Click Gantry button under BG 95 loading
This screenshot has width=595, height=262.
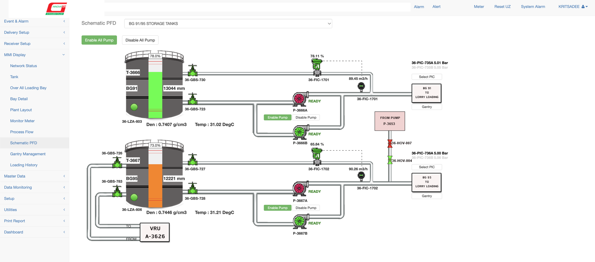pyautogui.click(x=427, y=196)
